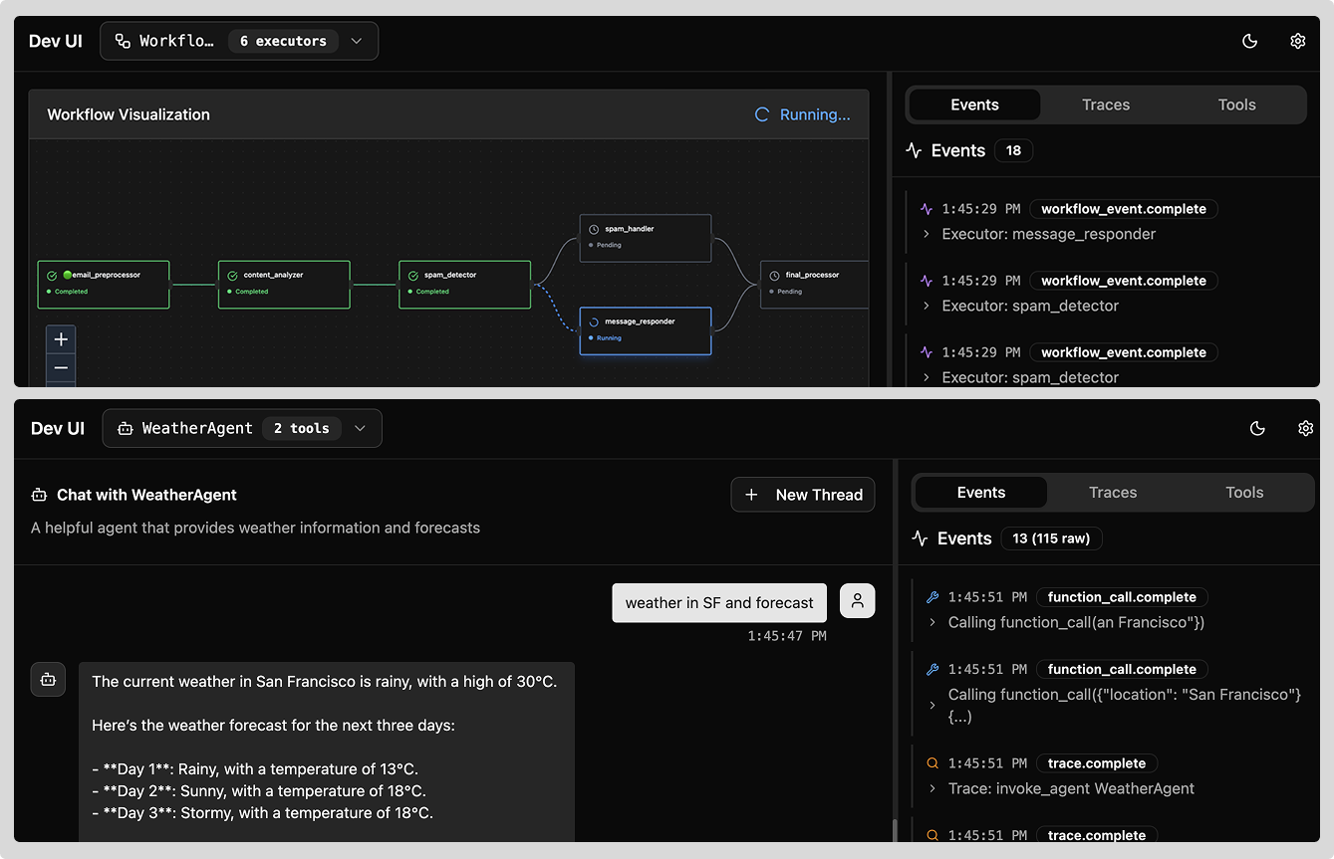The height and width of the screenshot is (859, 1334).
Task: Zoom in on the workflow visualization
Action: coord(61,338)
